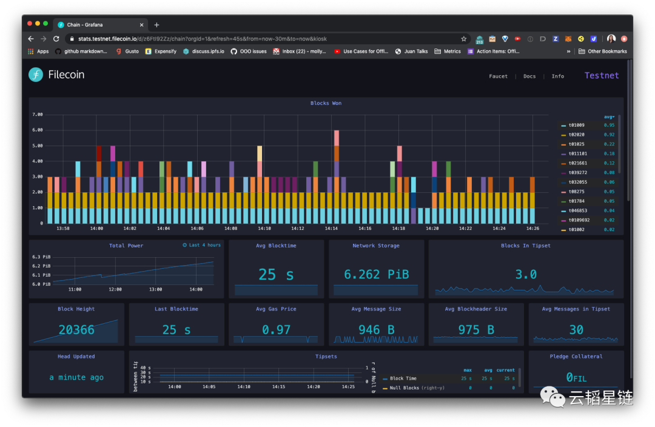Click the grey circled-i extension icon
The width and height of the screenshot is (655, 427).
pos(530,39)
